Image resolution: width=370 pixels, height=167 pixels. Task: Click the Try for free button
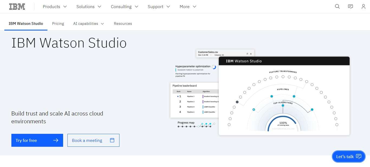click(37, 140)
